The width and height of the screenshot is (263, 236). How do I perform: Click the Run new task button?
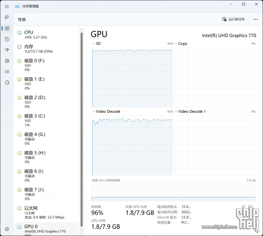[x=233, y=19]
